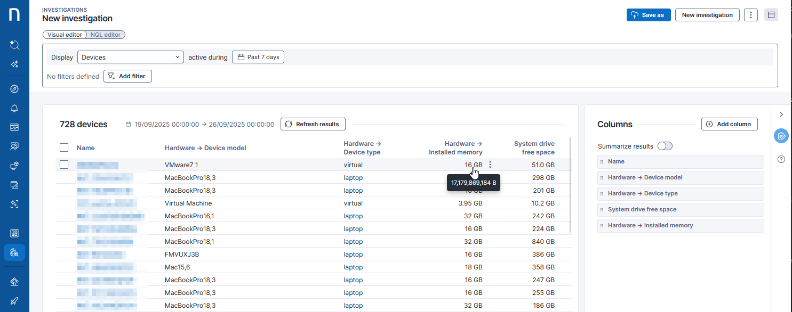Click the bell alerts icon in sidebar
The image size is (792, 312).
(x=14, y=108)
